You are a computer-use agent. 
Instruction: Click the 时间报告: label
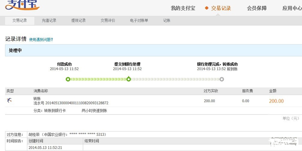tap(15, 141)
